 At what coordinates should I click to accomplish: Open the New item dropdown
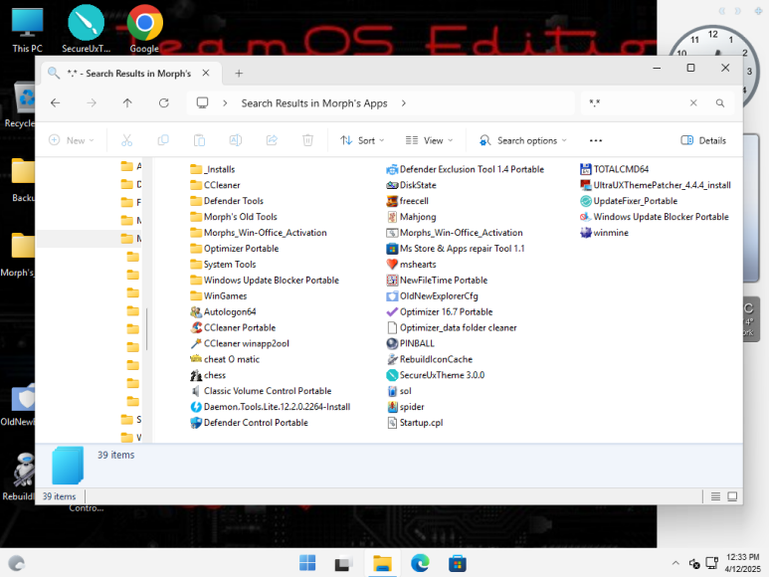pos(72,140)
